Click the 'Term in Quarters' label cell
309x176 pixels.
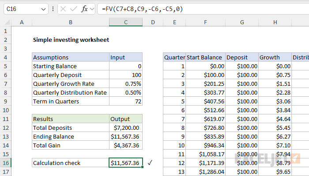pyautogui.click(x=71, y=101)
